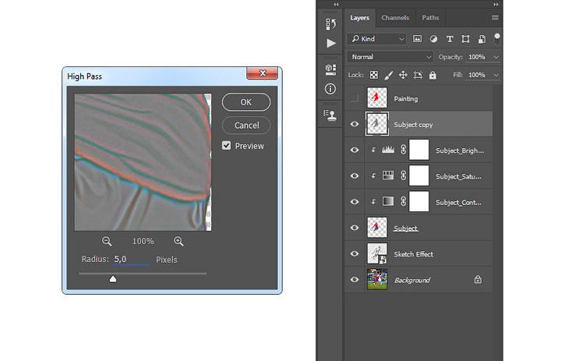Open the Layers panel menu

495,18
